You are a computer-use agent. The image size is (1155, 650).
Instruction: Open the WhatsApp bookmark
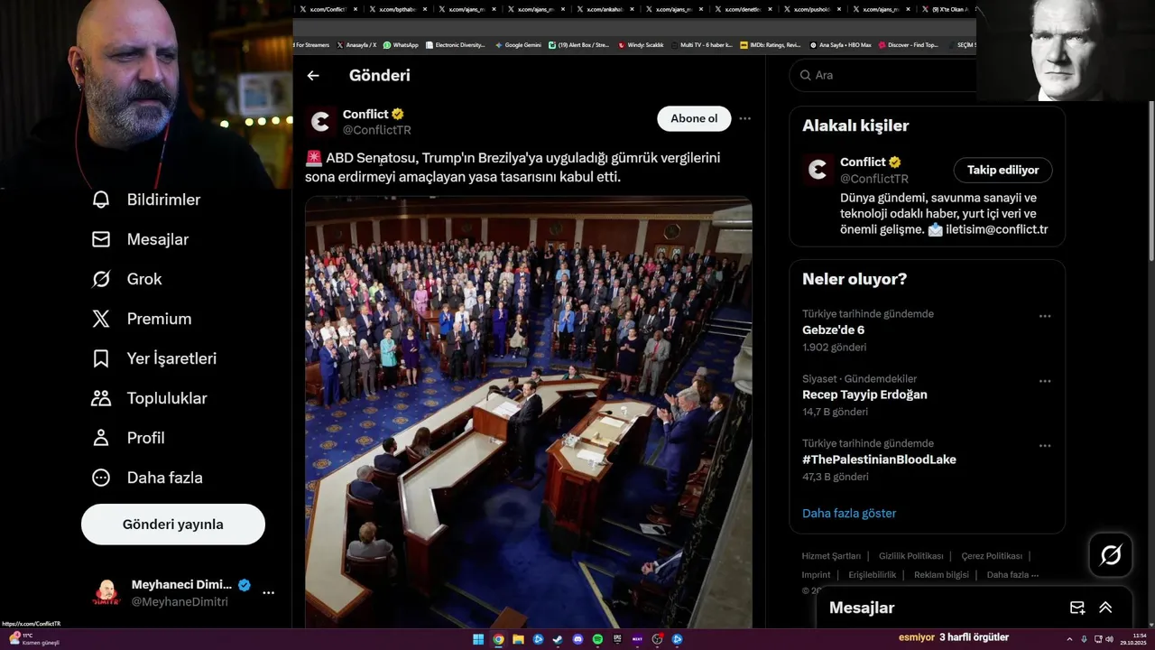click(401, 45)
